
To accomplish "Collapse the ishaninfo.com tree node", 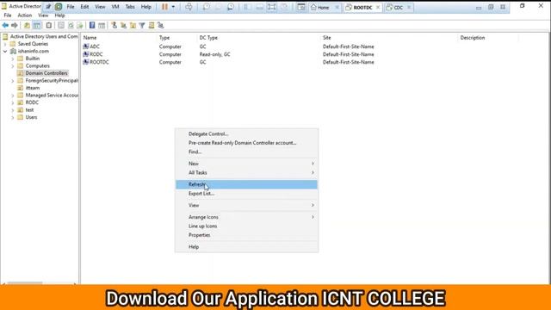I will pyautogui.click(x=5, y=52).
